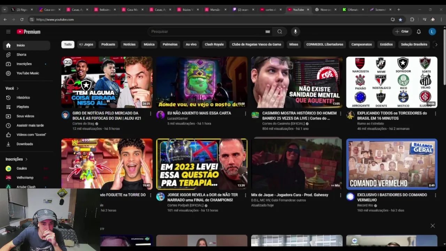
Task: Open Downloads in sidebar
Action: click(x=27, y=144)
